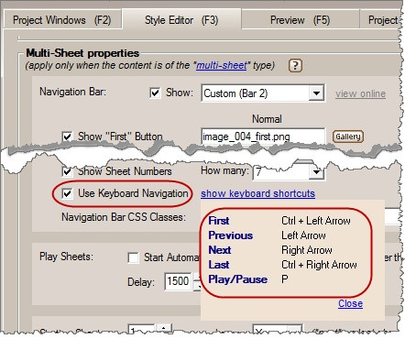This screenshot has width=405, height=339.
Task: Open the multi-sheet help link
Action: point(221,65)
